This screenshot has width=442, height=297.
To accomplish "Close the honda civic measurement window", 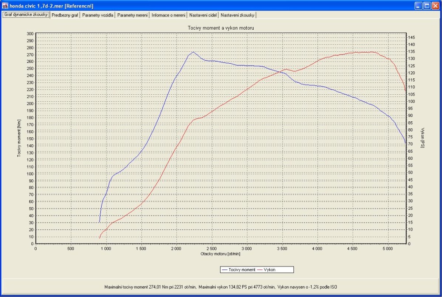I will point(436,6).
